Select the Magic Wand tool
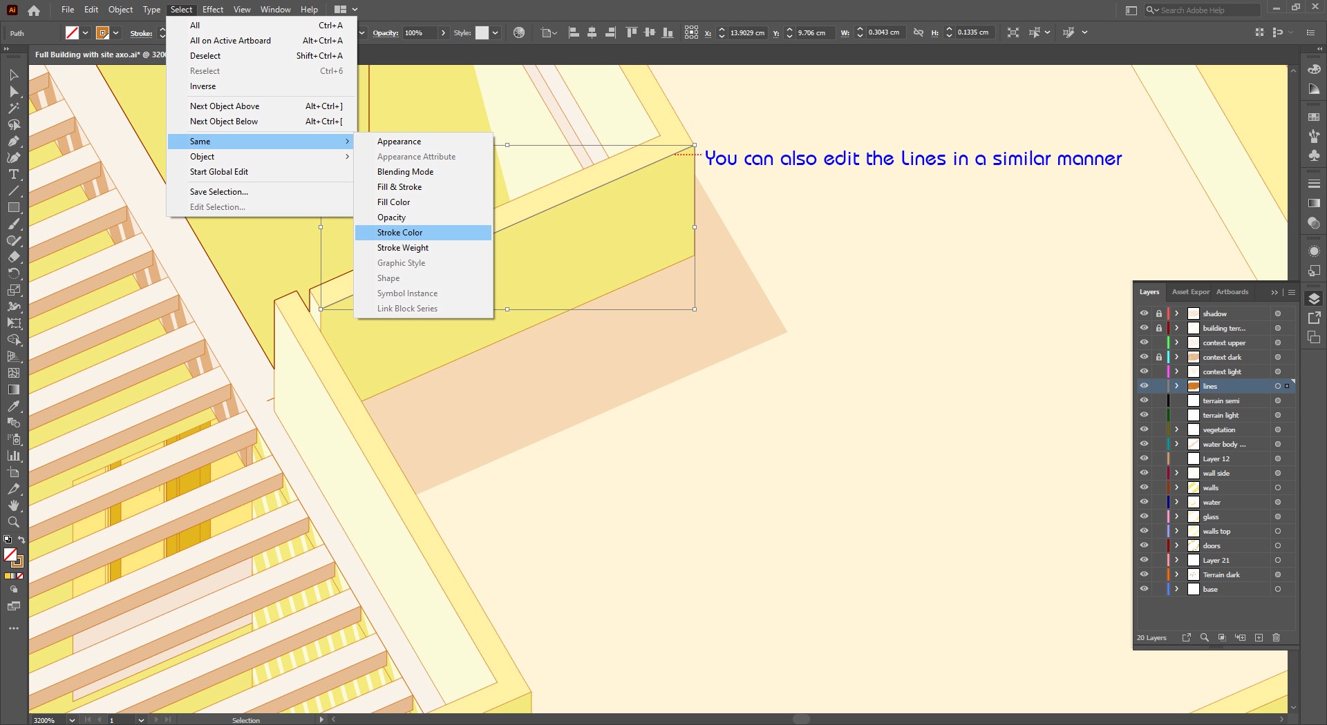 (x=13, y=108)
